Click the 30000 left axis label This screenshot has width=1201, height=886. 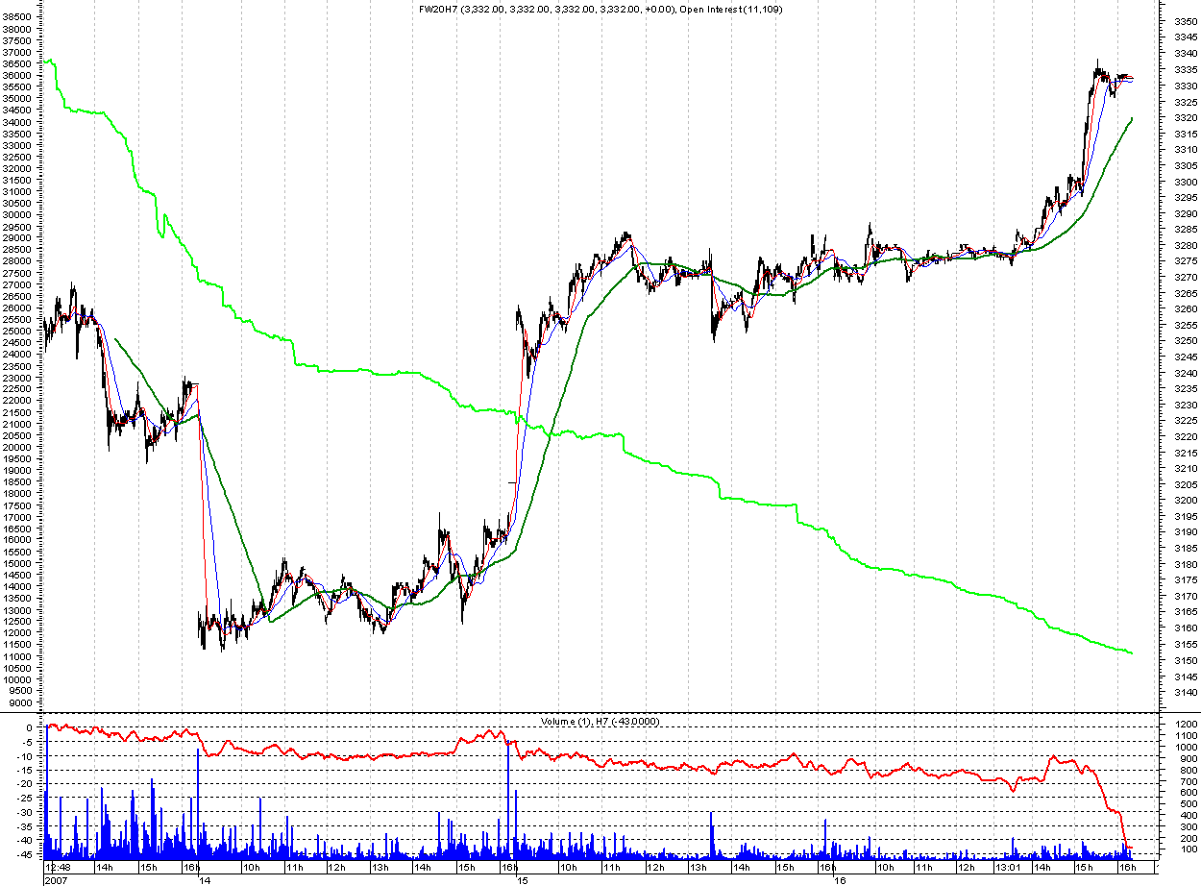coord(18,214)
